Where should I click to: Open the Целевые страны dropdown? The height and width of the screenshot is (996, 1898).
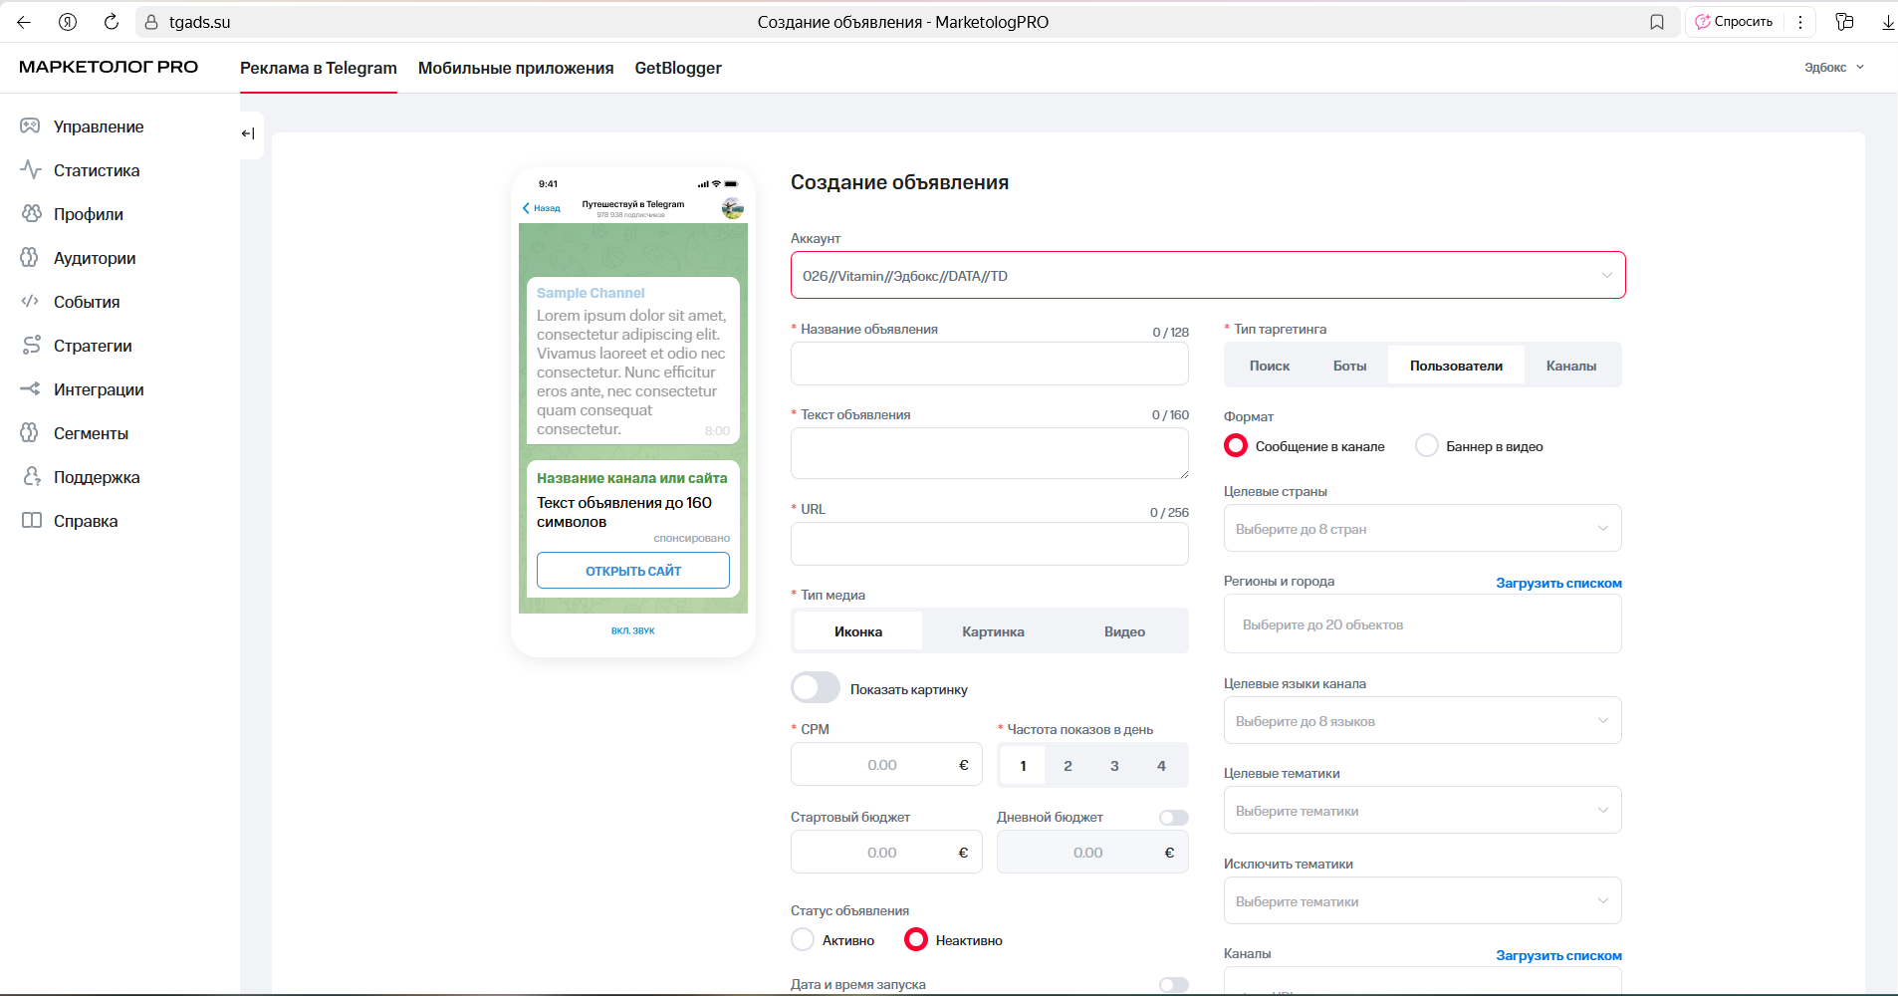pyautogui.click(x=1421, y=528)
